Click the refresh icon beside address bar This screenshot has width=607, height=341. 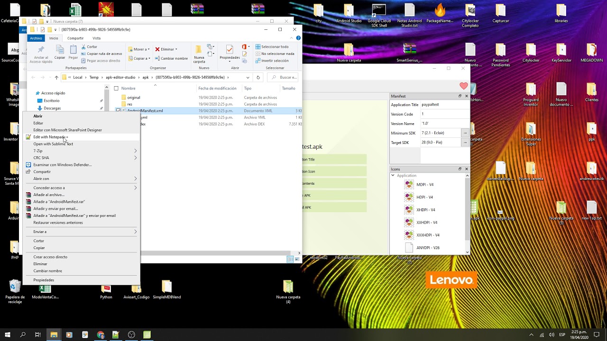point(258,77)
